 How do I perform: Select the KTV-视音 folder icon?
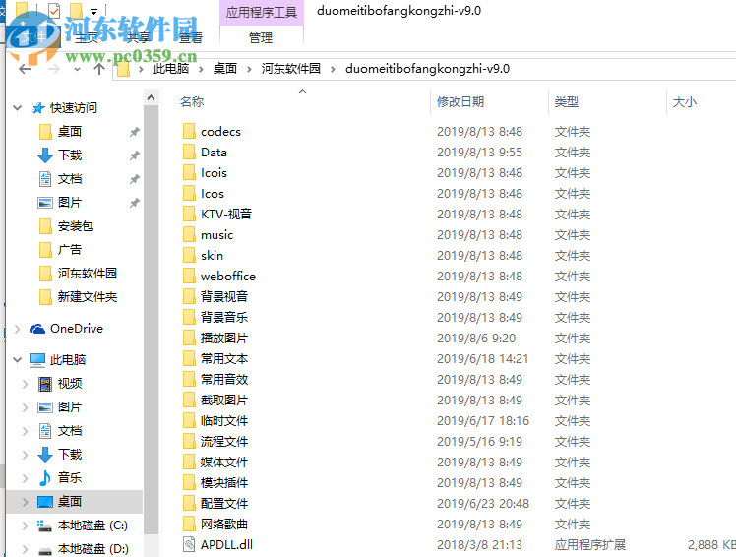pos(189,214)
